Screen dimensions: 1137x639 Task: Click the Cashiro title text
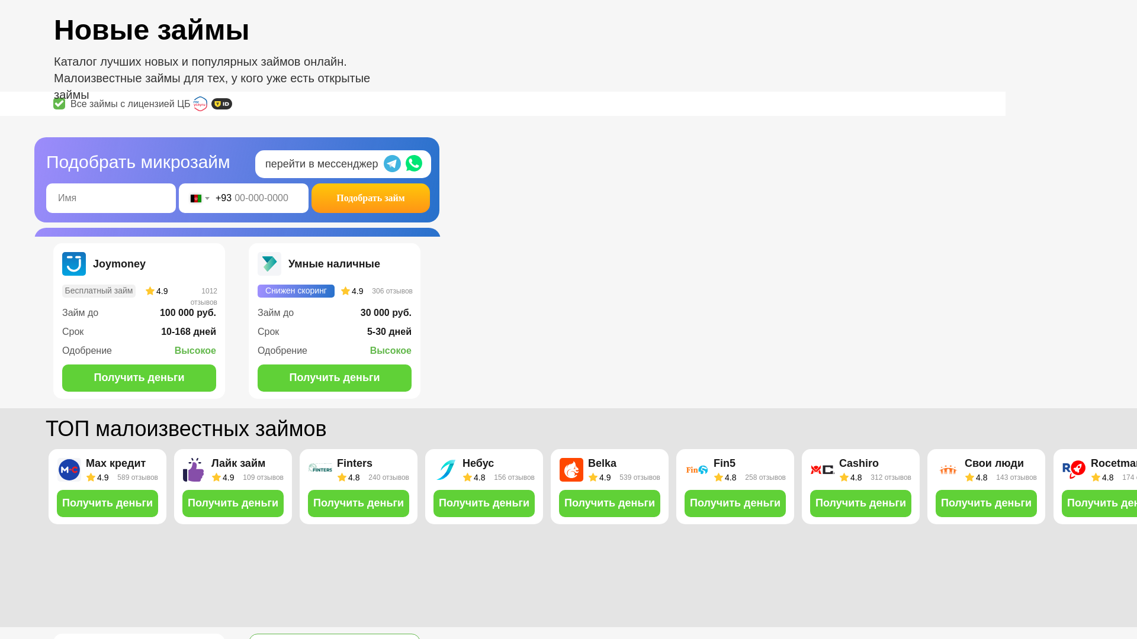click(859, 463)
